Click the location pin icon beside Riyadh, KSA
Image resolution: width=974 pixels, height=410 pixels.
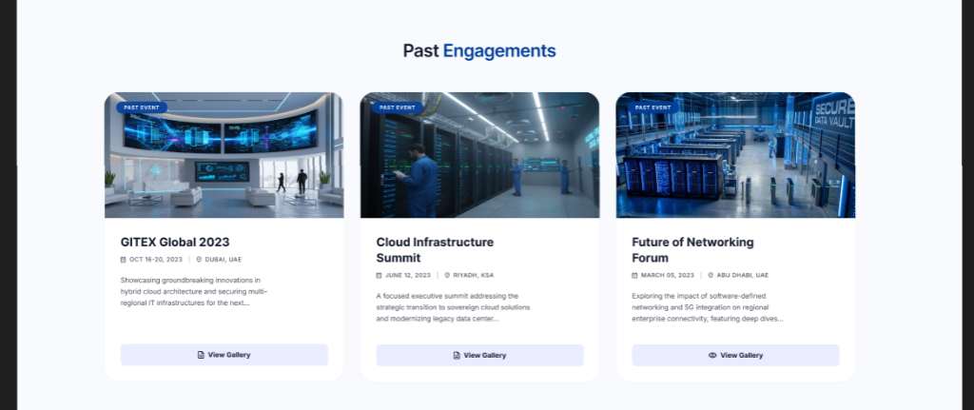pyautogui.click(x=447, y=275)
